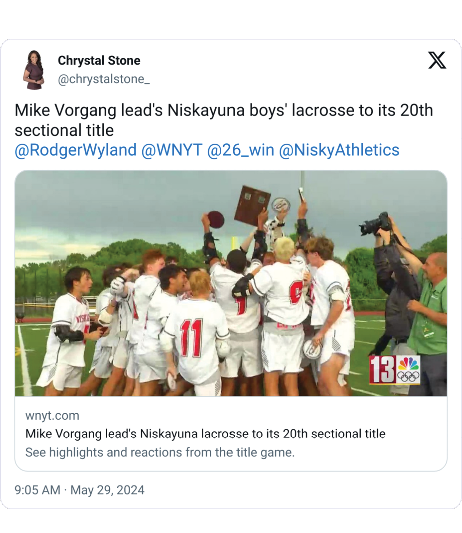462x533 pixels.
Task: Click the May 29, 2024 date
Action: click(x=107, y=490)
